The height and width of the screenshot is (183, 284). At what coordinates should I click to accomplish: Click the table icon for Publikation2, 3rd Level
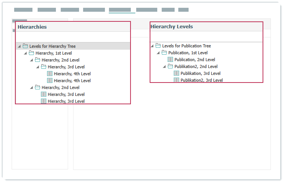pos(176,80)
